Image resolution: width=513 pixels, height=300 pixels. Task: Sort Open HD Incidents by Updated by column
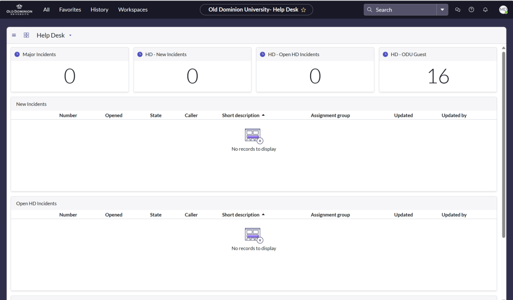click(454, 215)
